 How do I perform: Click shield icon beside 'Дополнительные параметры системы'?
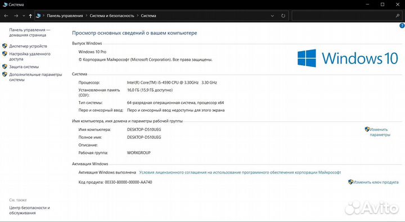4,74
